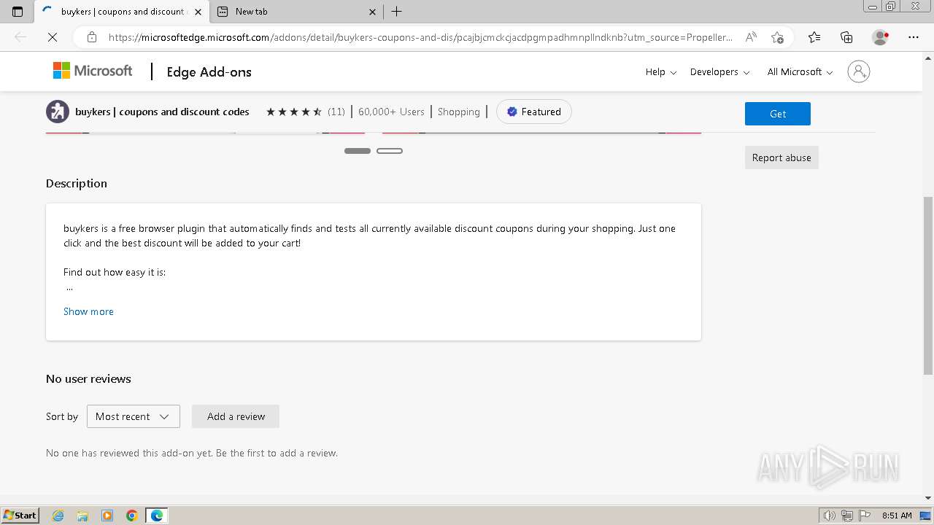Screen dimensions: 934x525
Task: Get the buykers extension
Action: [778, 114]
